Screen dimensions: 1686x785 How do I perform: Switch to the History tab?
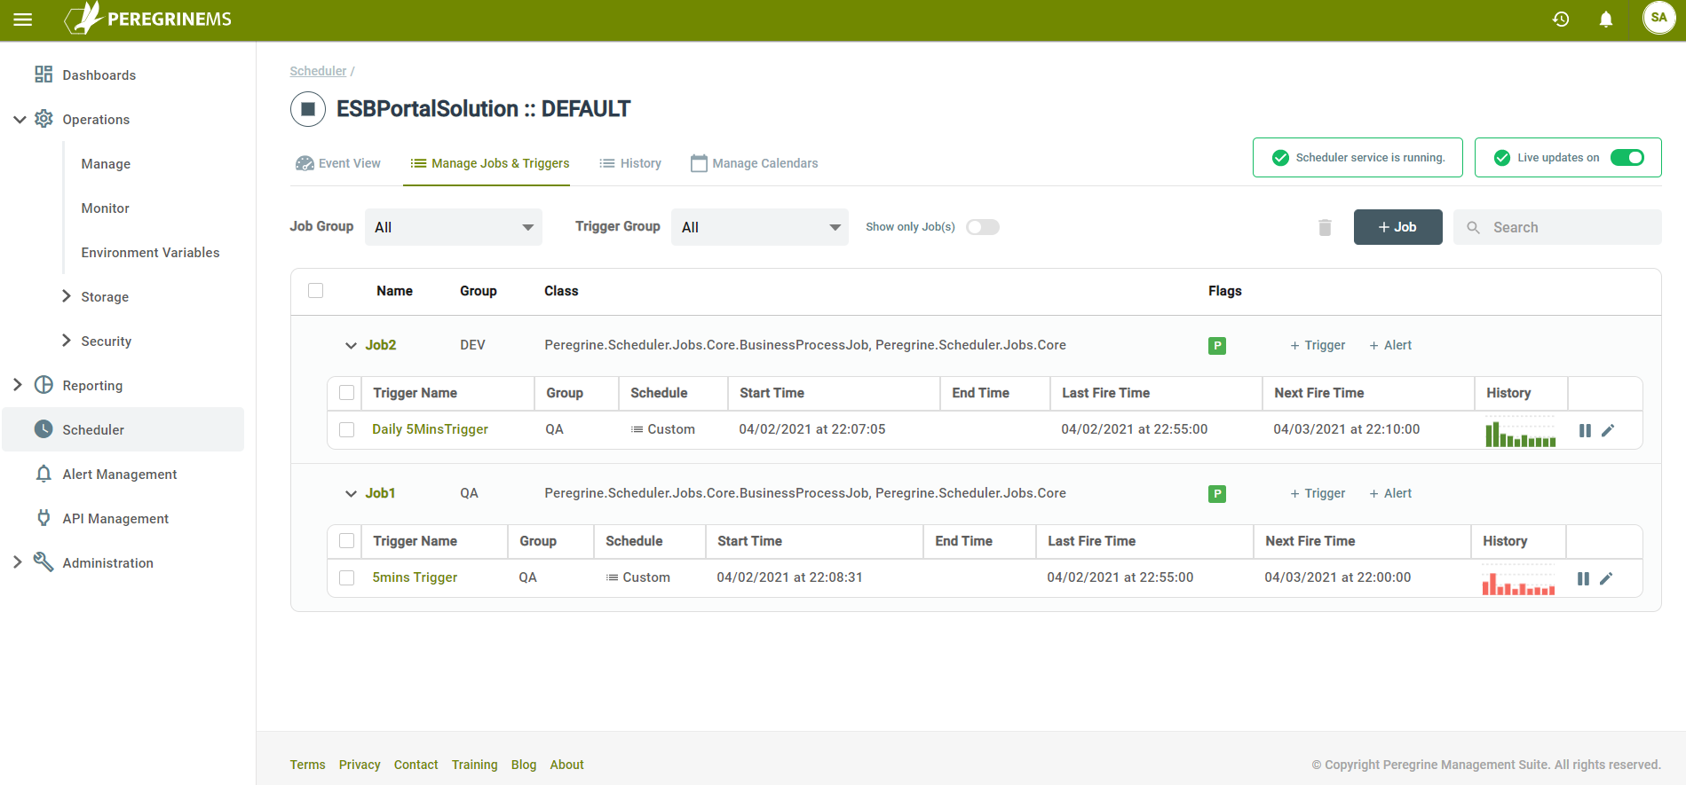click(x=630, y=163)
